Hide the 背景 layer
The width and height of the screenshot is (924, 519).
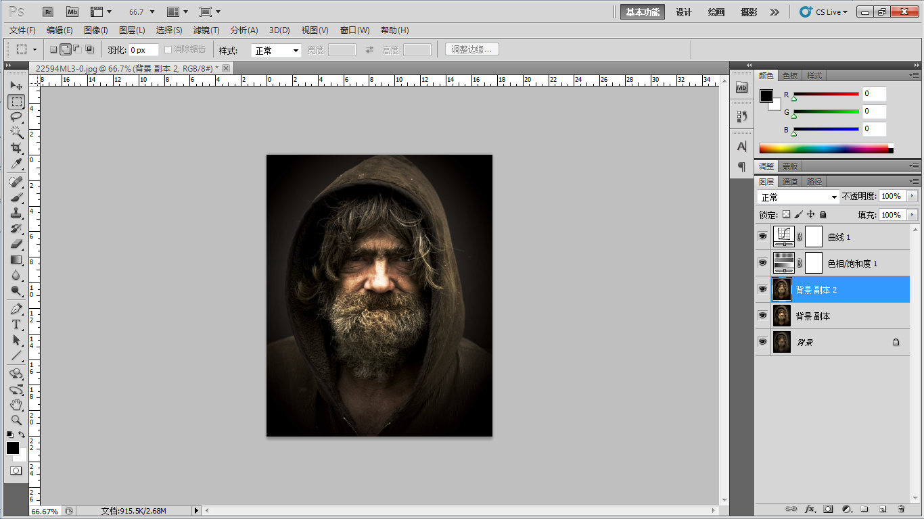coord(763,342)
